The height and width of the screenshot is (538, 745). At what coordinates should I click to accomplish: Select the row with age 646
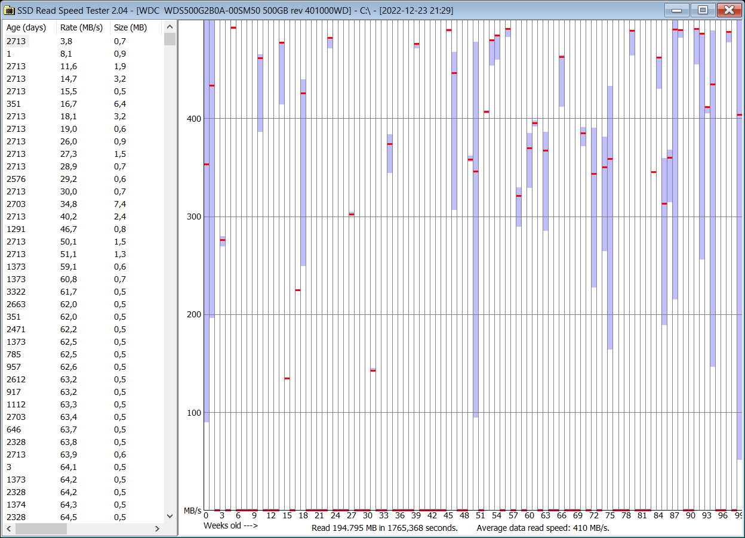(x=84, y=429)
